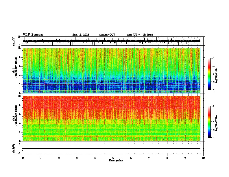Click the '-3' label on the ch.1 color bar
This screenshot has width=229, height=177.
point(213,58)
